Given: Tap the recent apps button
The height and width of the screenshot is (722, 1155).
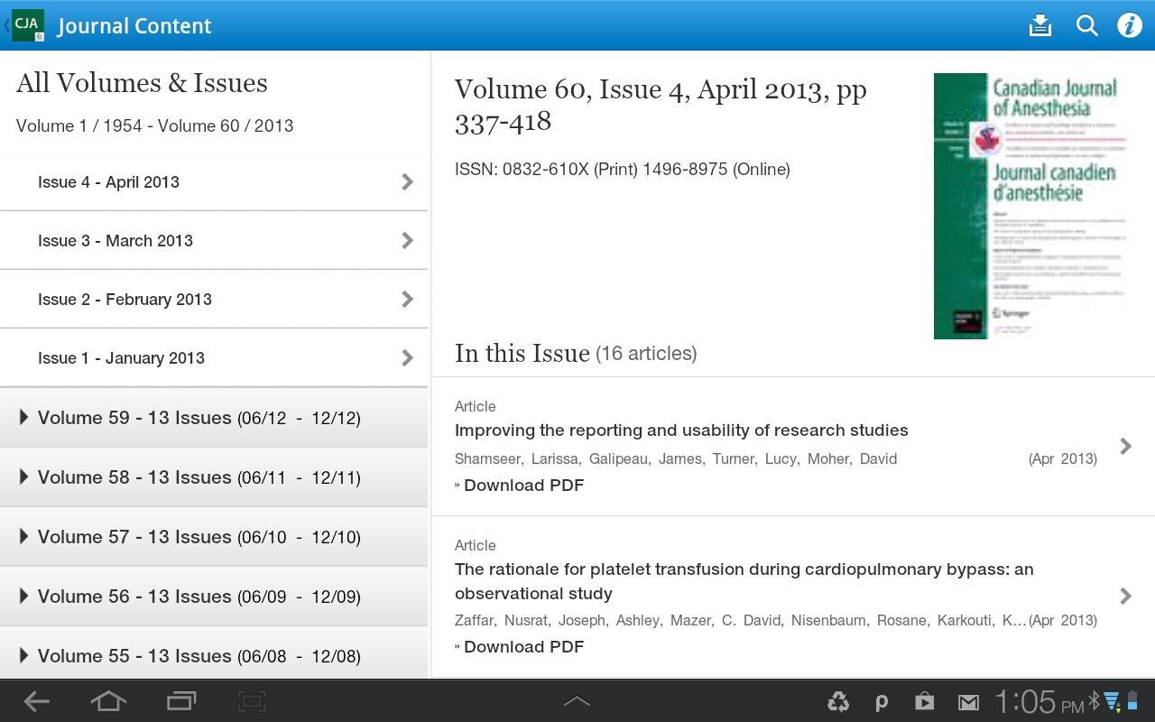Looking at the screenshot, I should pyautogui.click(x=181, y=701).
